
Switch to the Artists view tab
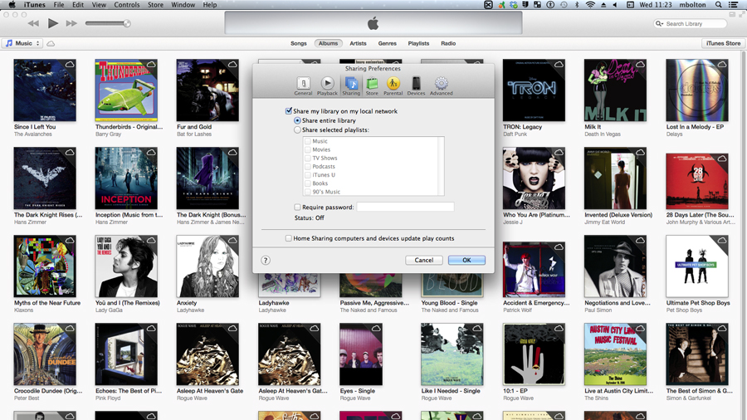[358, 43]
